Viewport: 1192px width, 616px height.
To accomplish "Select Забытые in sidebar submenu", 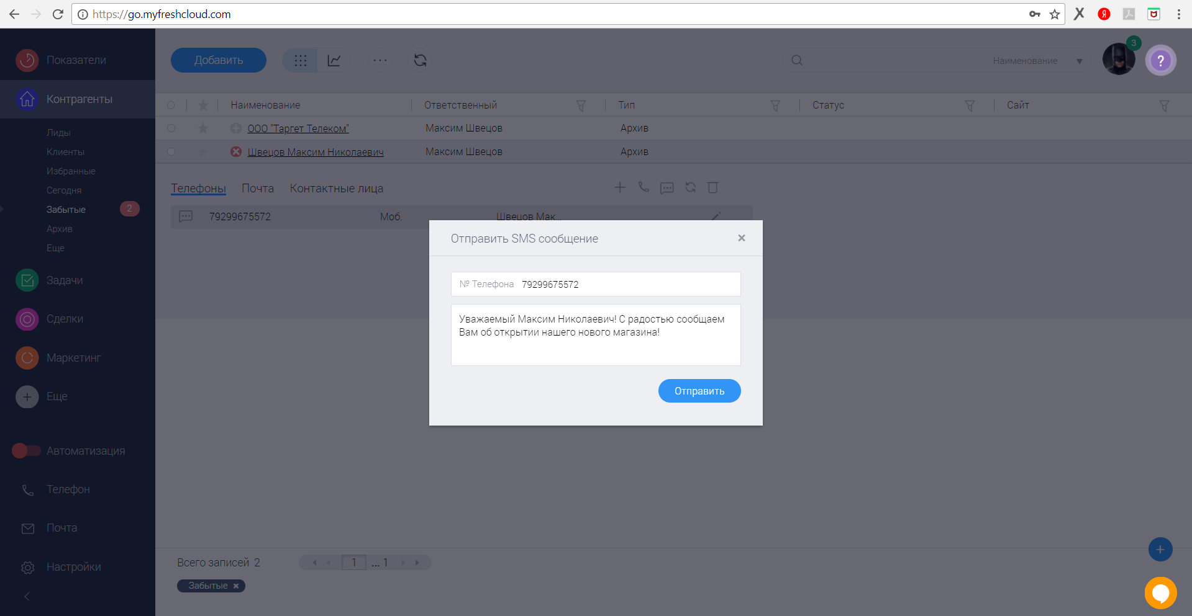I will 66,210.
